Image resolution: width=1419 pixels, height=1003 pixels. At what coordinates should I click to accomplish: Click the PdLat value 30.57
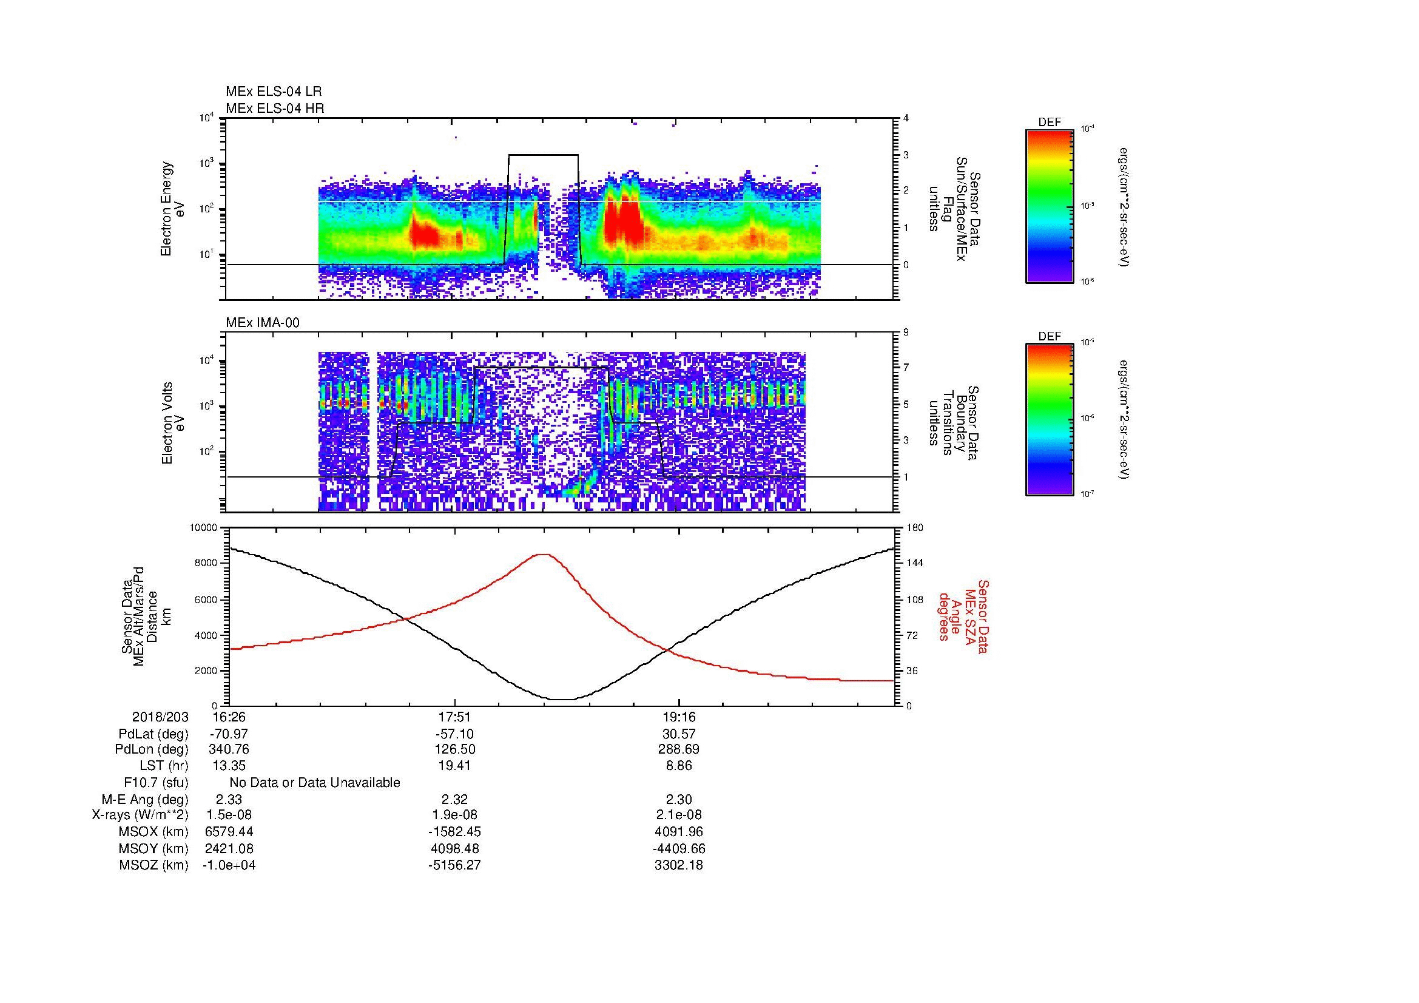(x=679, y=734)
